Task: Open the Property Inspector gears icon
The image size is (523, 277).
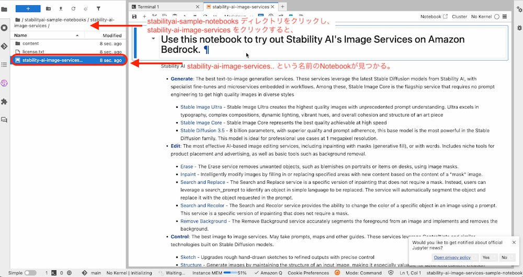Action: click(519, 9)
